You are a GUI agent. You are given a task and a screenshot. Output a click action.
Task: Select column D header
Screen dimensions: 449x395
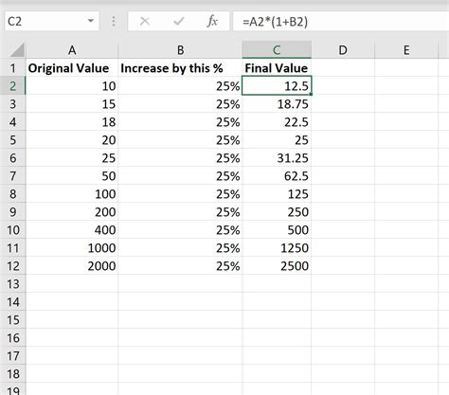click(x=343, y=50)
